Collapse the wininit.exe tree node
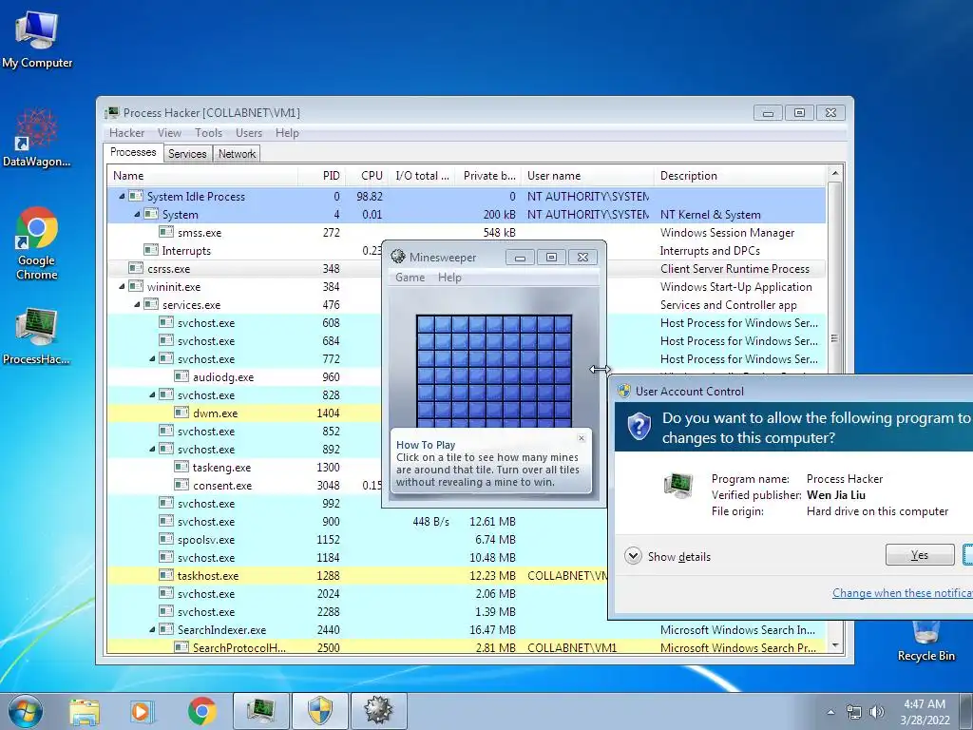The image size is (973, 730). pos(122,287)
